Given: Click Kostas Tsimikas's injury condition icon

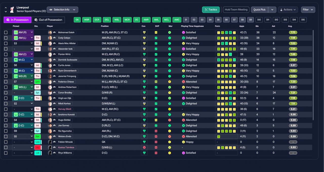Looking at the screenshot, I should tap(145, 147).
